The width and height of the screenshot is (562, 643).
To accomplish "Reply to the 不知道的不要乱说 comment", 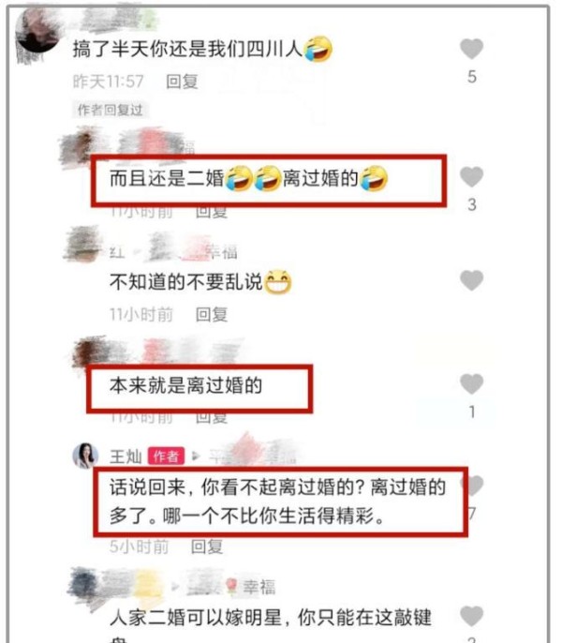I will 212,315.
